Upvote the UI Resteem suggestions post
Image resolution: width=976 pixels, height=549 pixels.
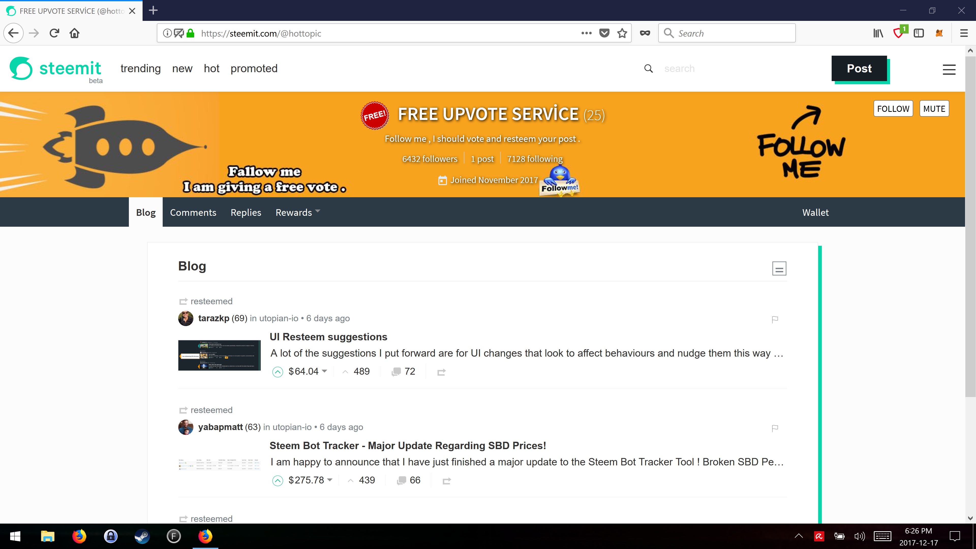278,371
